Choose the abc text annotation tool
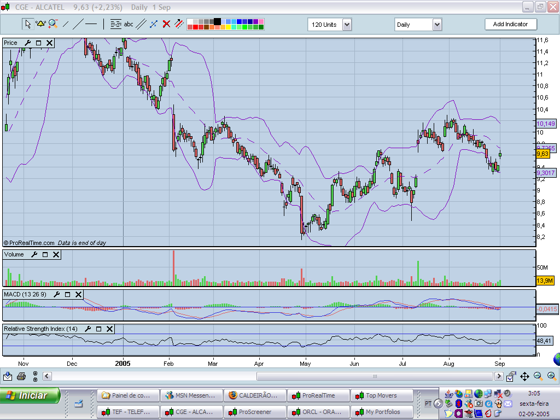This screenshot has width=560, height=420. pyautogui.click(x=129, y=24)
